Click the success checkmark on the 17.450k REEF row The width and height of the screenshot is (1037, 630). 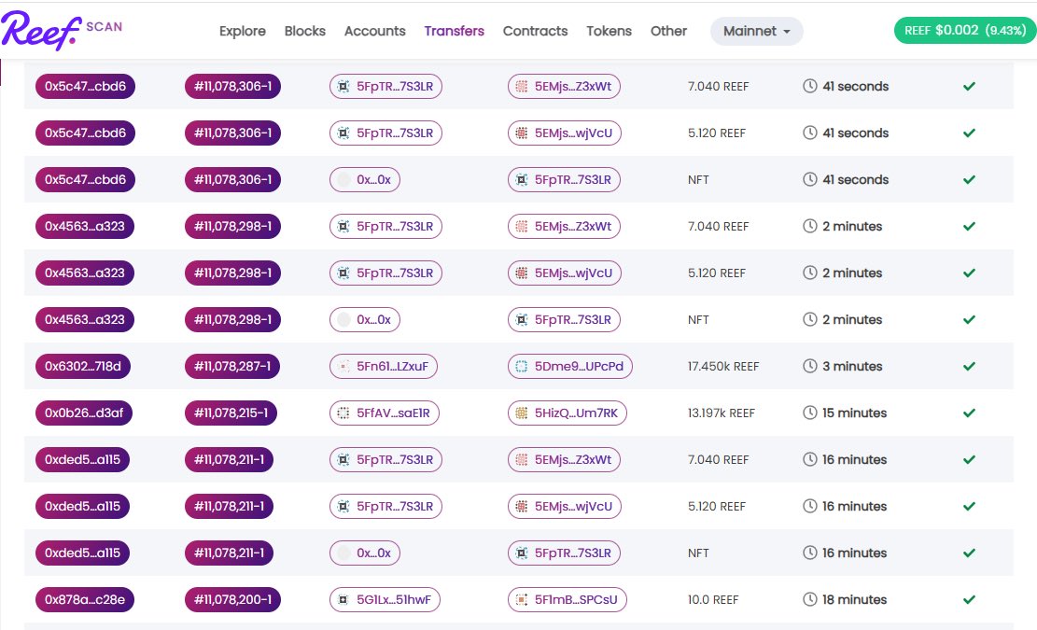pos(969,366)
